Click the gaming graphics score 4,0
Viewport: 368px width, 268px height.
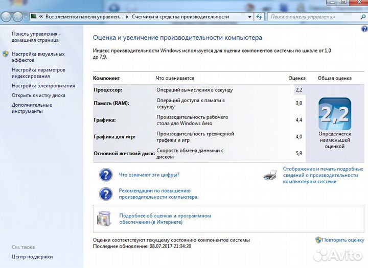pyautogui.click(x=299, y=137)
